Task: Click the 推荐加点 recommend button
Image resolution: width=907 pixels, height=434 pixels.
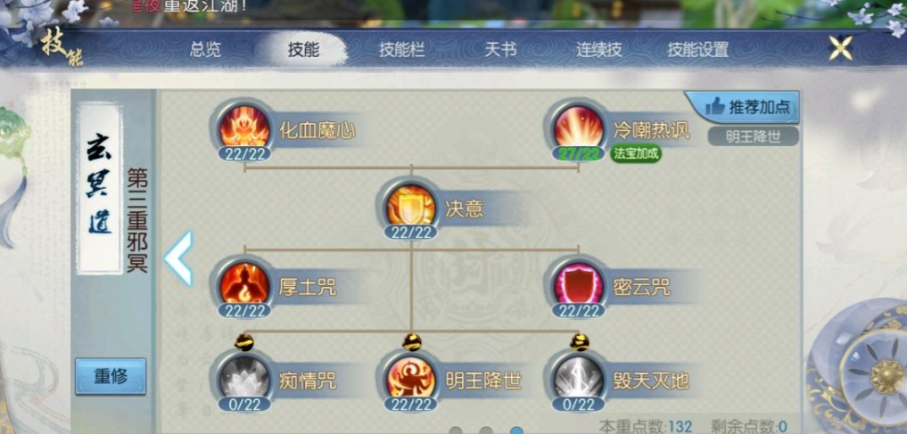Action: click(745, 107)
